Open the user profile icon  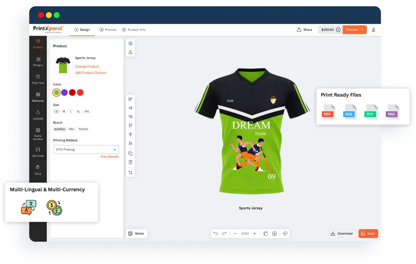373,30
